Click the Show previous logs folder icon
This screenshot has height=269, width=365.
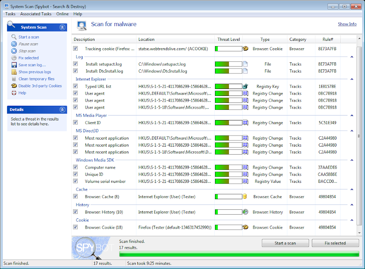coord(14,72)
